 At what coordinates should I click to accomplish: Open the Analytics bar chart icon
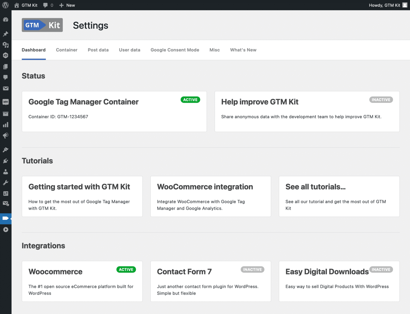coord(6,124)
